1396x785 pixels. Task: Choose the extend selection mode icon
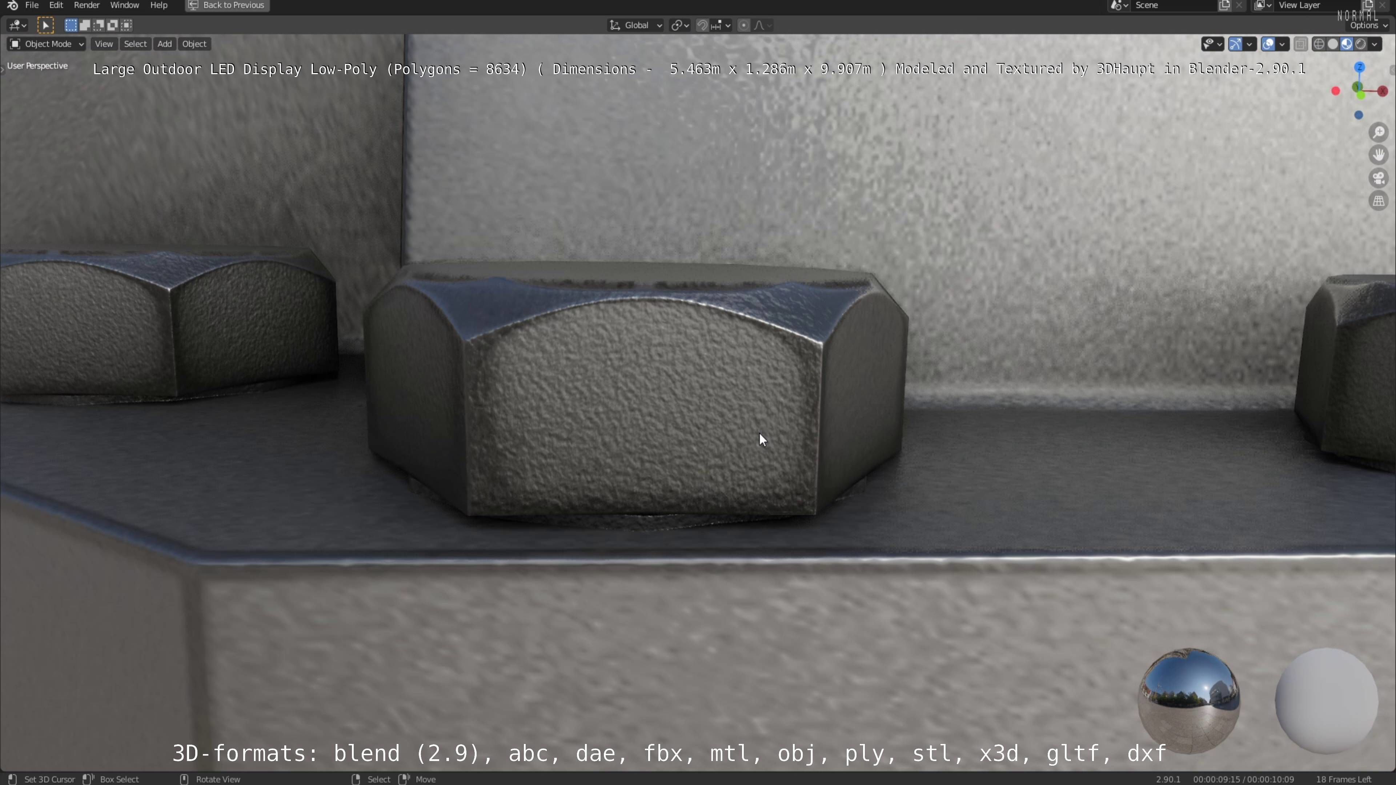point(85,25)
